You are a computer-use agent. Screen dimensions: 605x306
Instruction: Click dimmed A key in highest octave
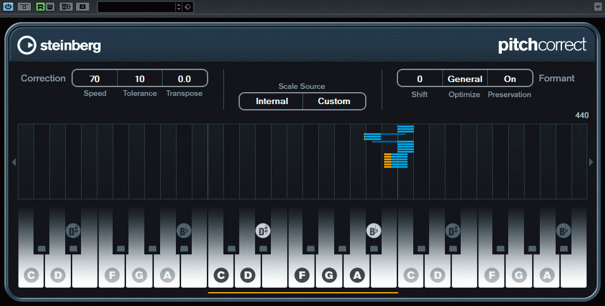[547, 275]
